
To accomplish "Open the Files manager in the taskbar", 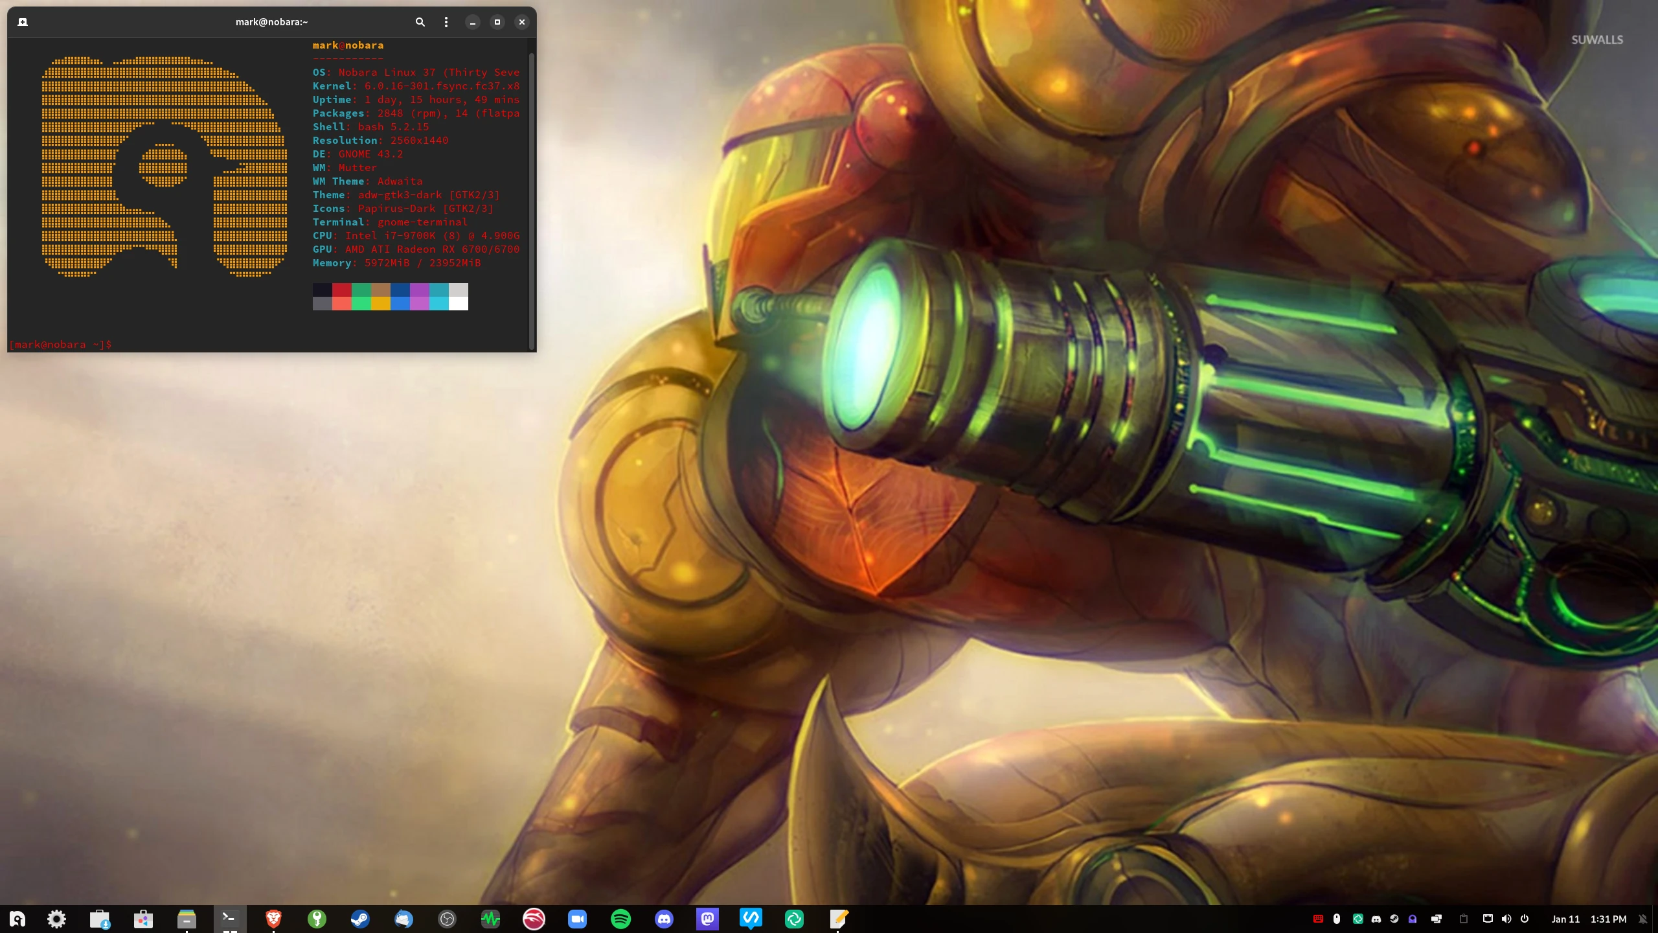I will tap(187, 919).
